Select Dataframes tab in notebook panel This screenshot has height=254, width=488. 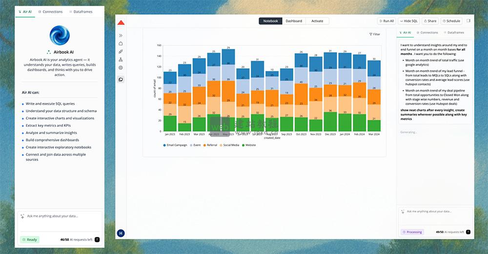(x=454, y=33)
